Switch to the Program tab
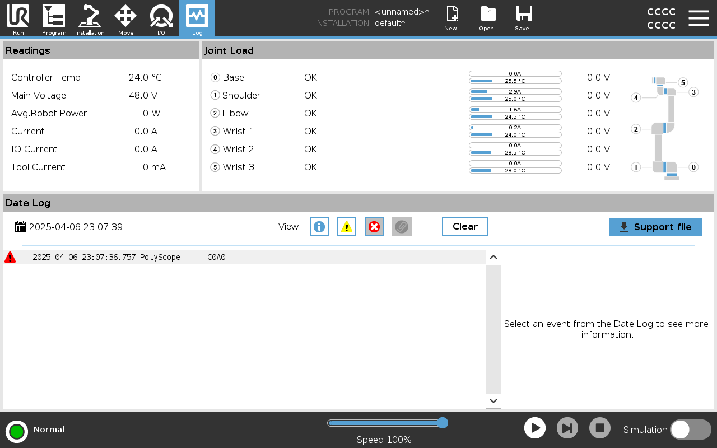717x448 pixels. tap(54, 18)
